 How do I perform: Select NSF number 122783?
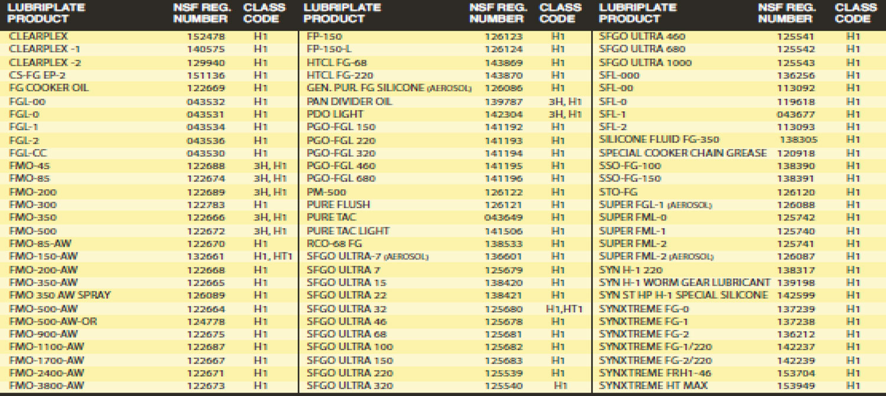point(206,205)
